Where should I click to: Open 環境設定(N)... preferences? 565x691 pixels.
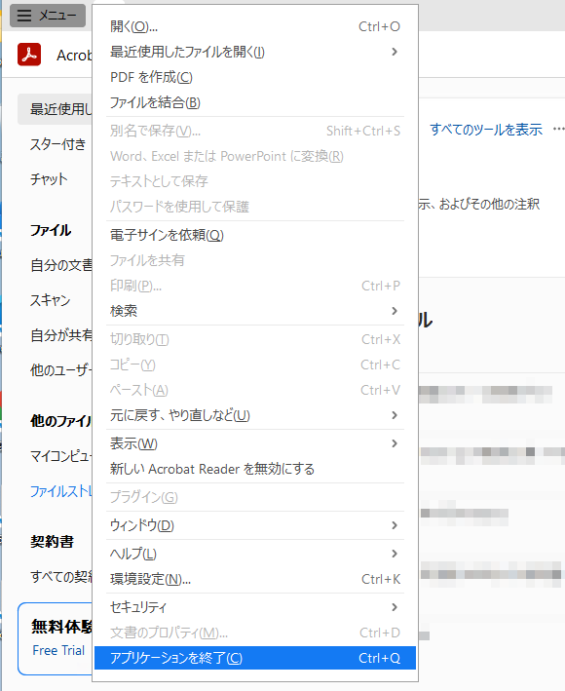click(255, 579)
